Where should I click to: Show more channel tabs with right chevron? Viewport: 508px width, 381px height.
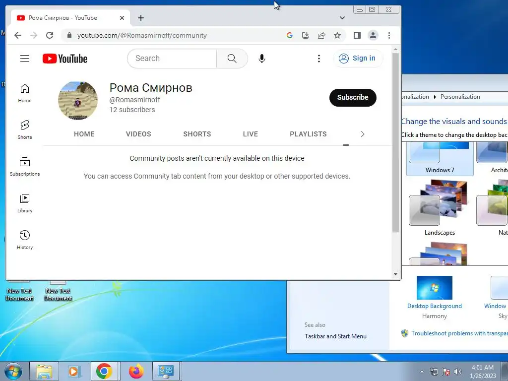click(363, 134)
